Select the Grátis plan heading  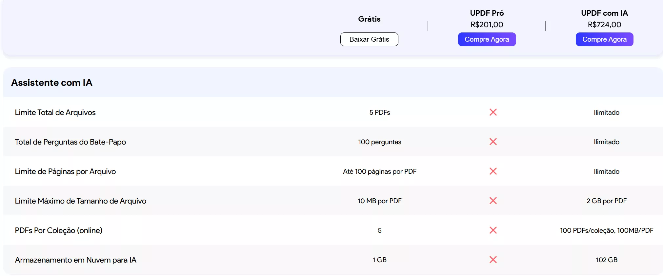click(x=369, y=19)
